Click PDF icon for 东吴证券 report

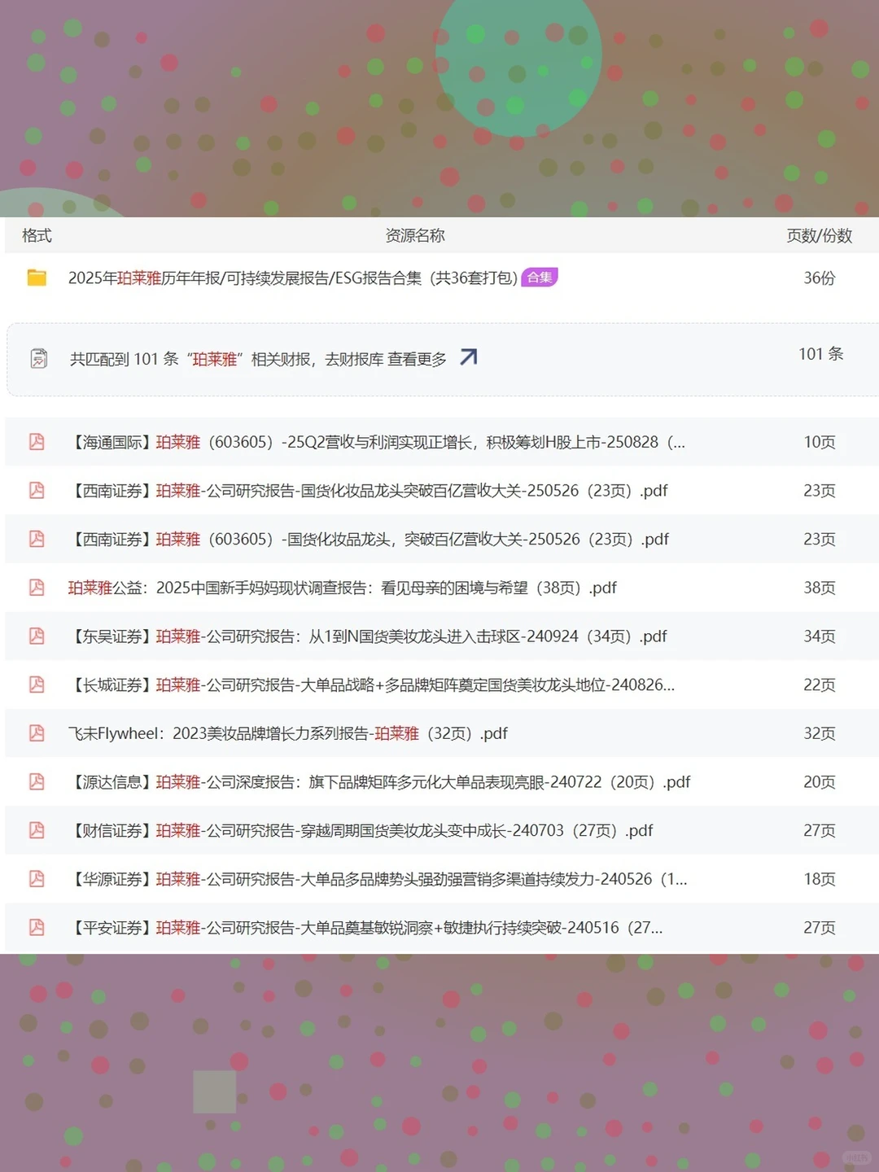pyautogui.click(x=37, y=636)
